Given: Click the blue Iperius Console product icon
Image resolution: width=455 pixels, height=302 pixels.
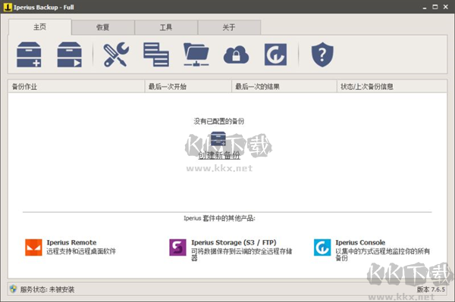Looking at the screenshot, I should pos(322,248).
